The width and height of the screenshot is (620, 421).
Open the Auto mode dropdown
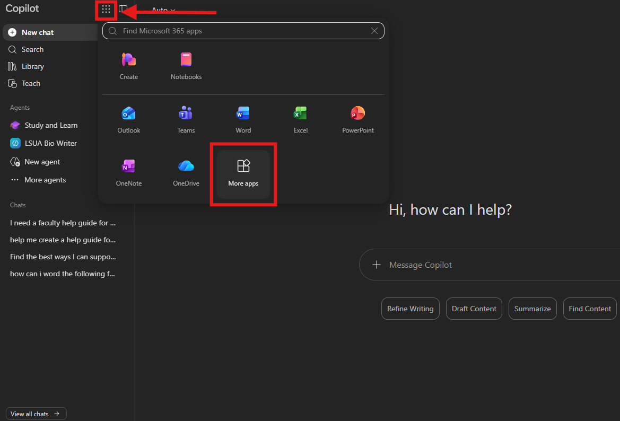click(163, 10)
